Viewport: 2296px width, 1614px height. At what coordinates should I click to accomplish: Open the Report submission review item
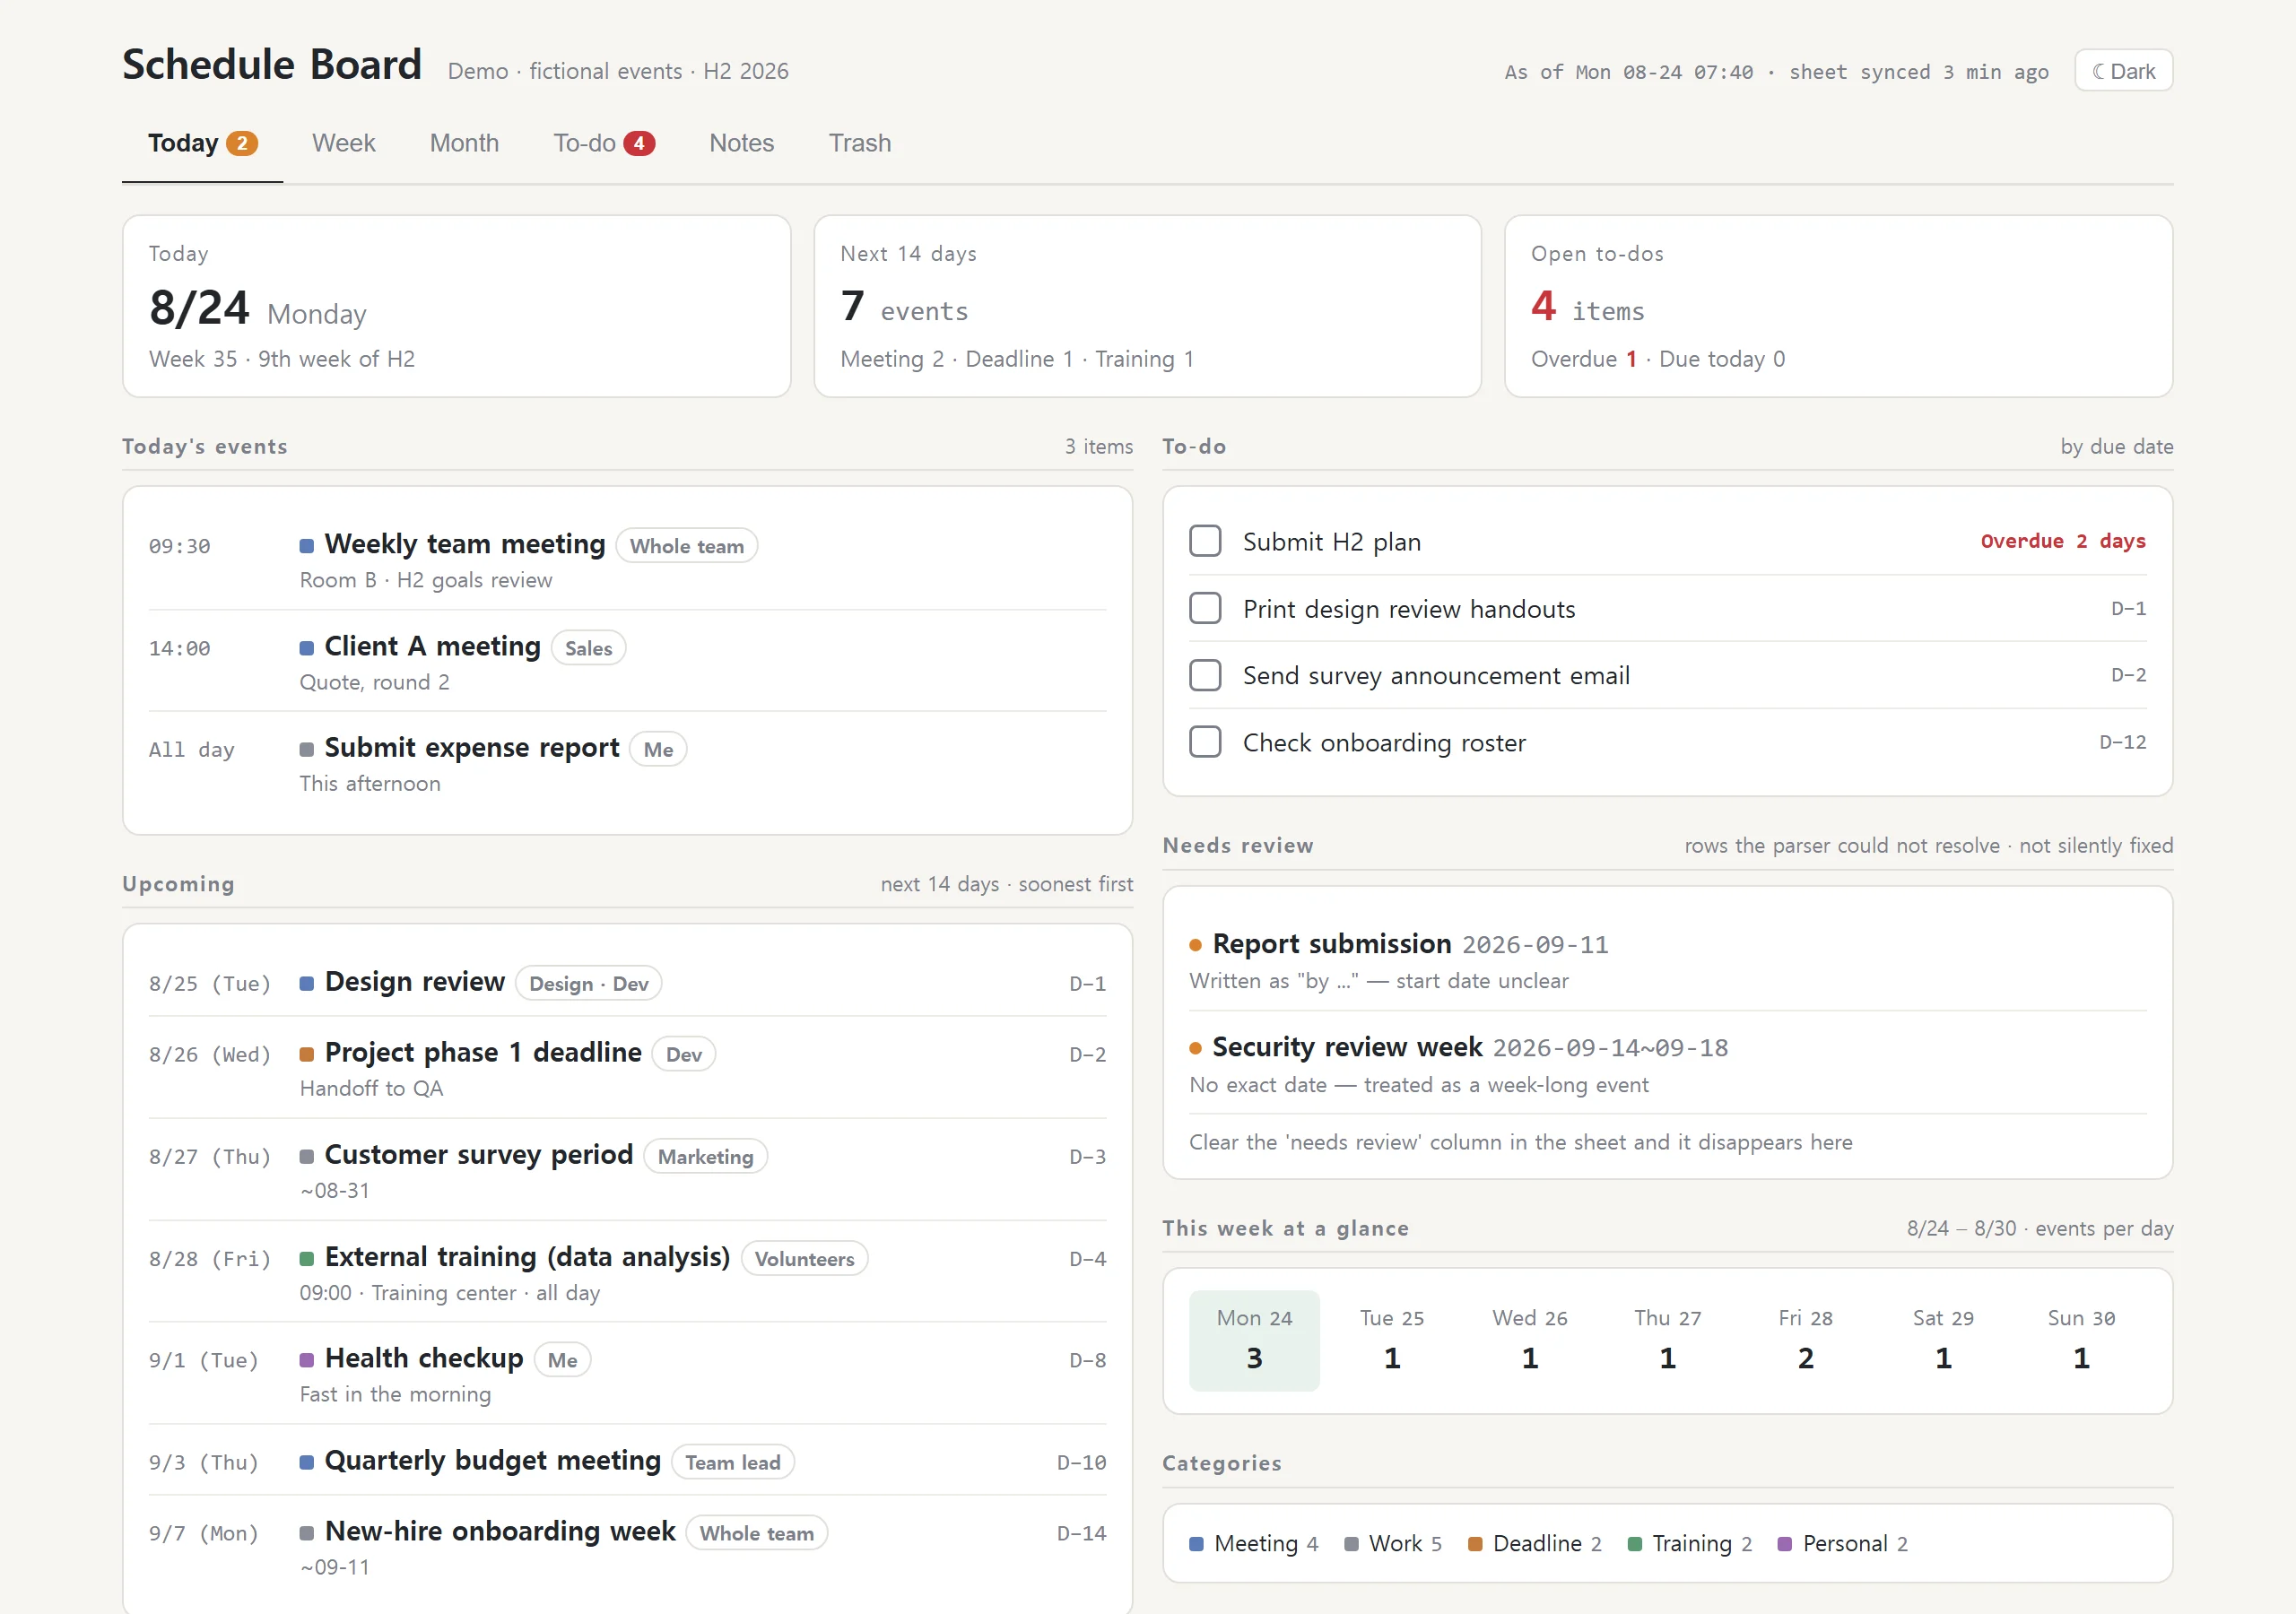coord(1667,960)
